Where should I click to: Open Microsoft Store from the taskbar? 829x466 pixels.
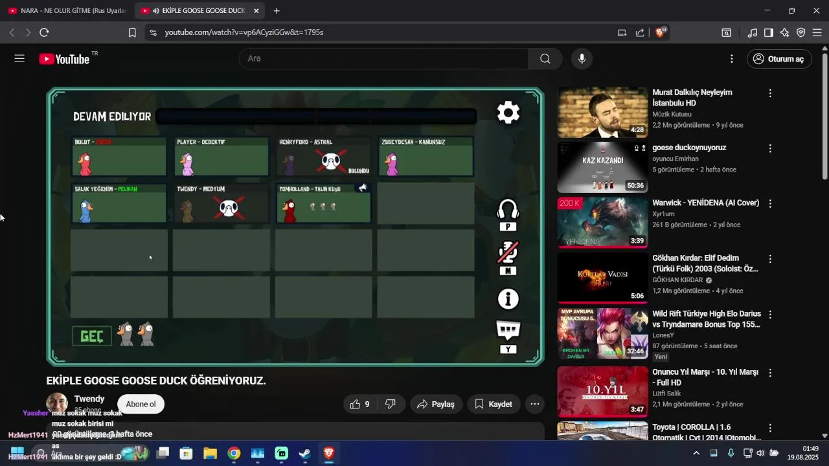186,454
